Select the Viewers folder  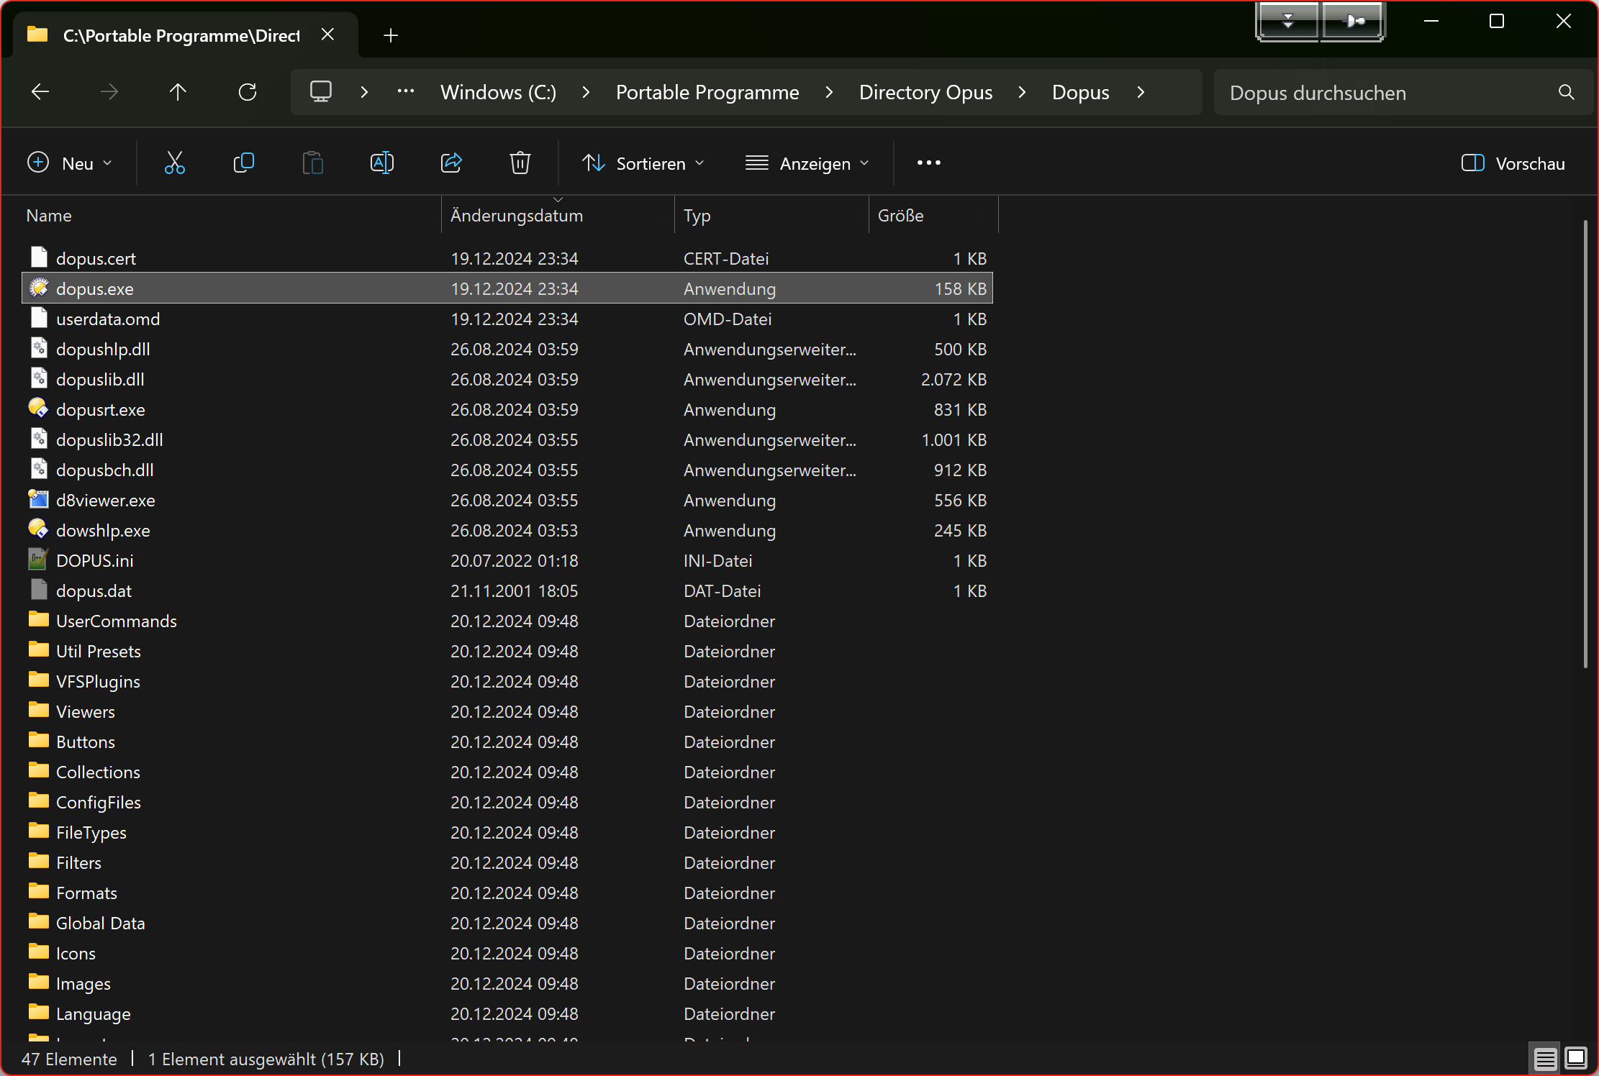(x=507, y=711)
